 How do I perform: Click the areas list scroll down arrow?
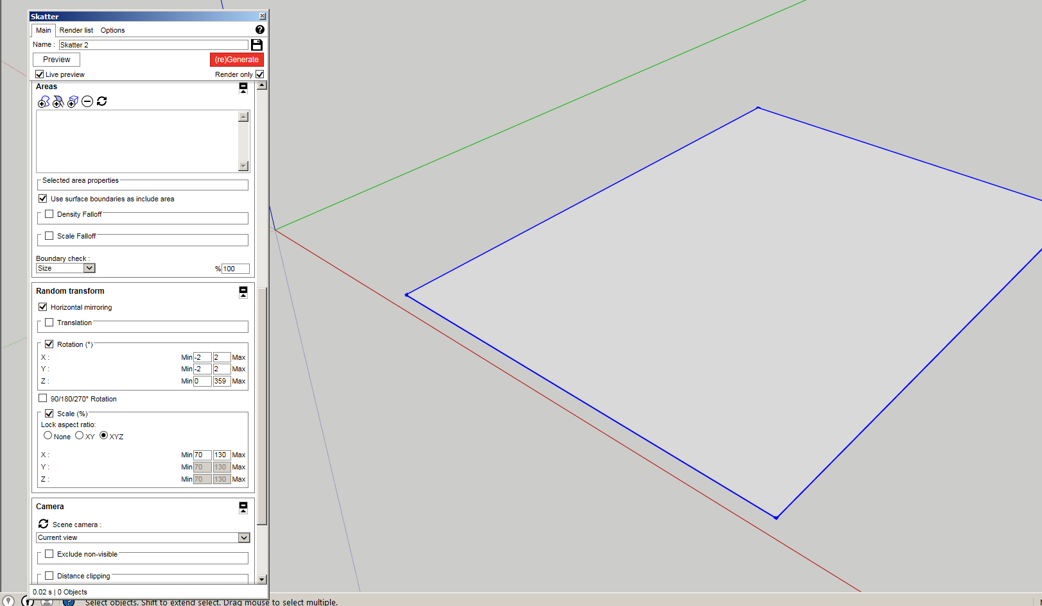pyautogui.click(x=243, y=166)
